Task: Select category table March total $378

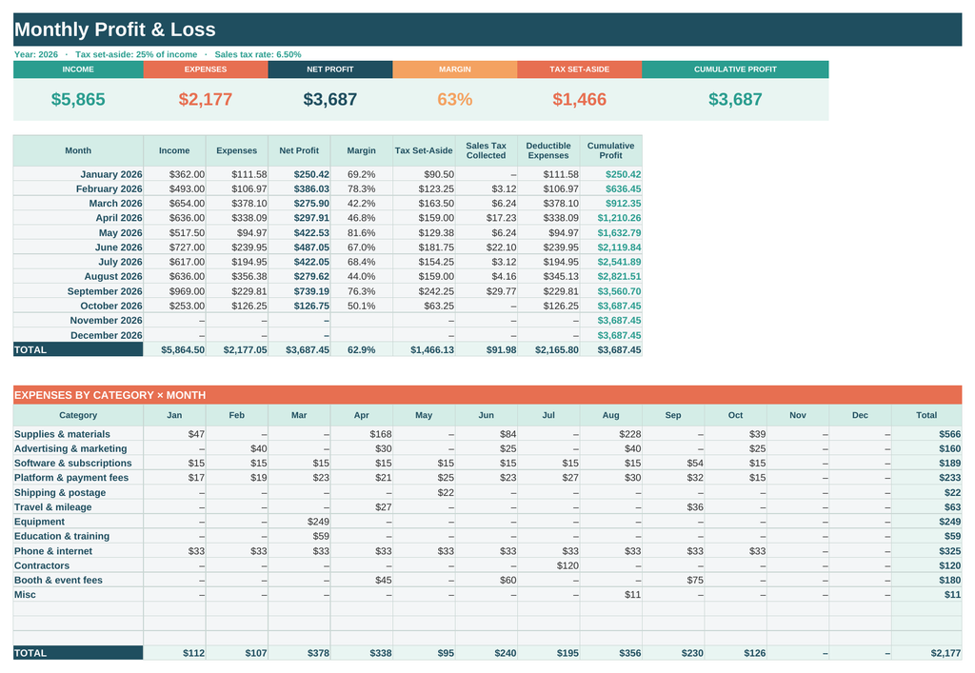Action: coord(299,652)
